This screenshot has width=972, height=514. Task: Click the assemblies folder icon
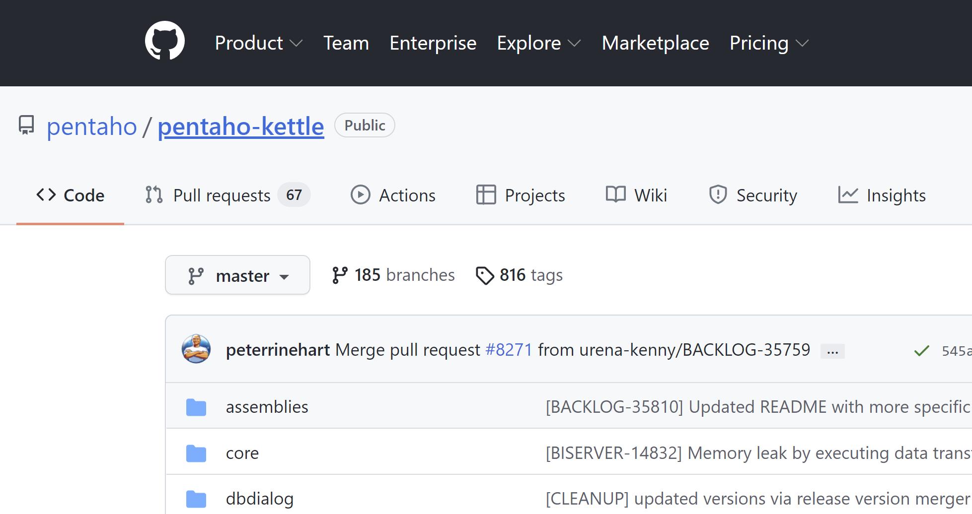(x=196, y=407)
